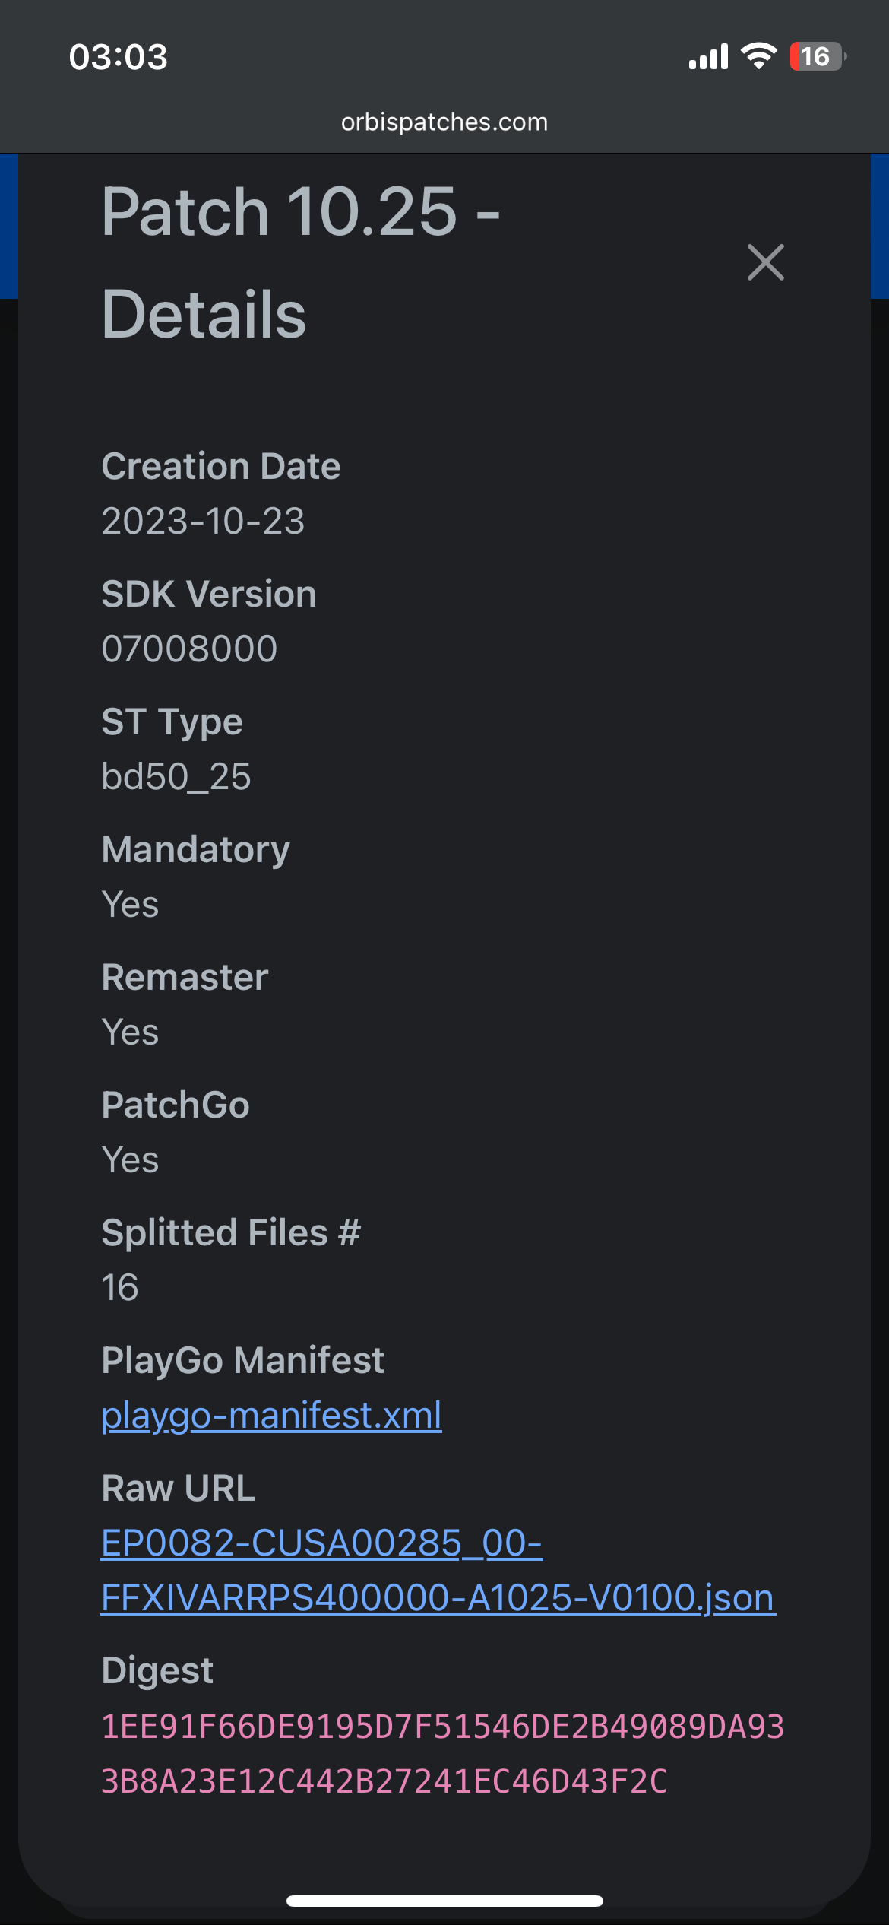Viewport: 889px width, 1925px height.
Task: Tap the orbispatches.com address bar
Action: click(444, 122)
